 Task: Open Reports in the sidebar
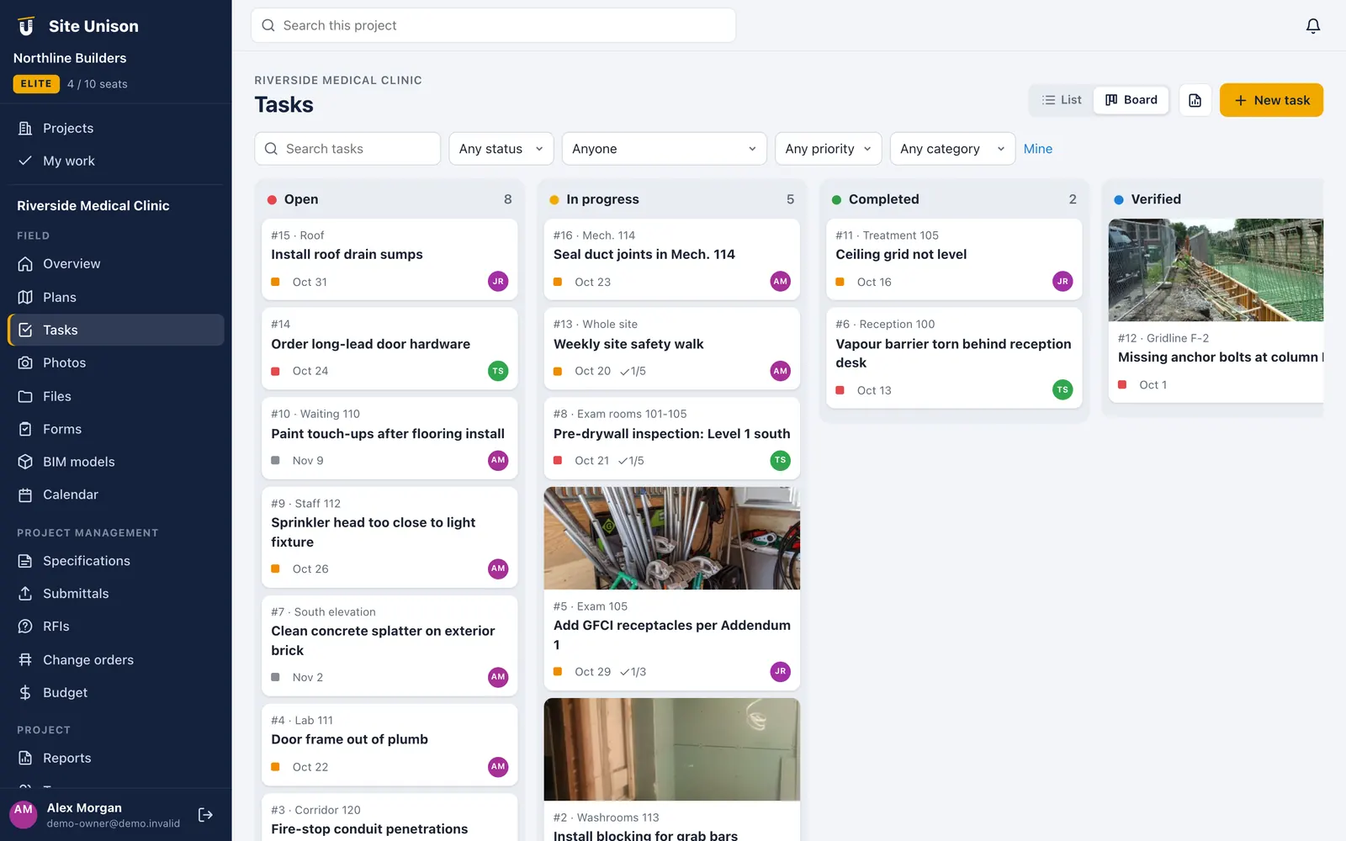point(116,758)
